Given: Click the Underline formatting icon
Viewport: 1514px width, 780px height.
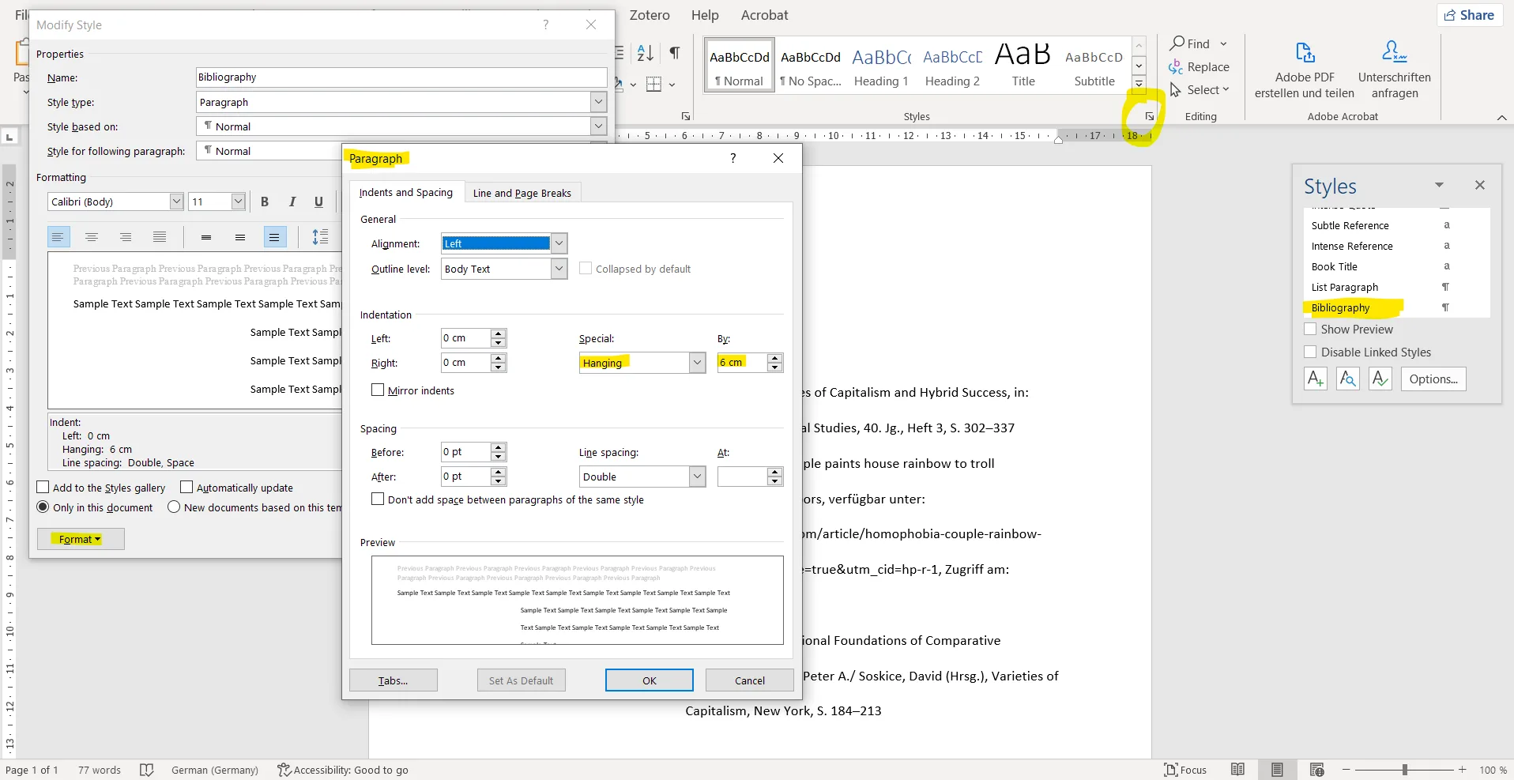Looking at the screenshot, I should point(319,202).
